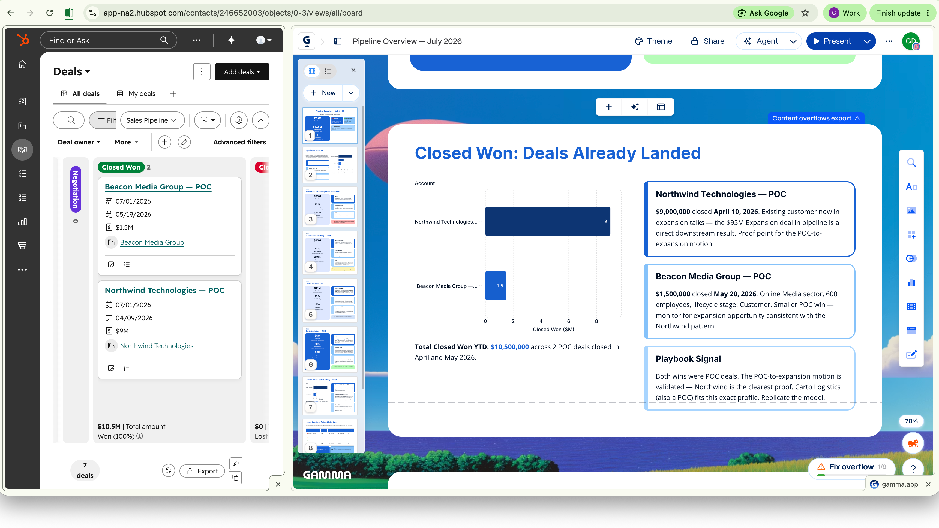This screenshot has width=939, height=528.
Task: Open board settings gear icon
Action: coord(239,120)
